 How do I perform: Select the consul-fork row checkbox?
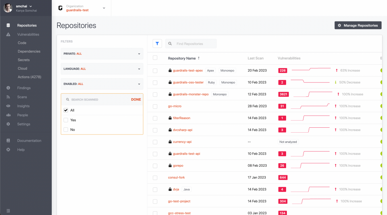tap(155, 178)
